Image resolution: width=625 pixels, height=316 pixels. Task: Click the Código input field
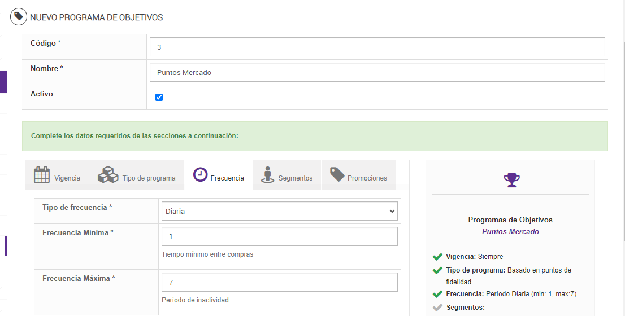377,47
